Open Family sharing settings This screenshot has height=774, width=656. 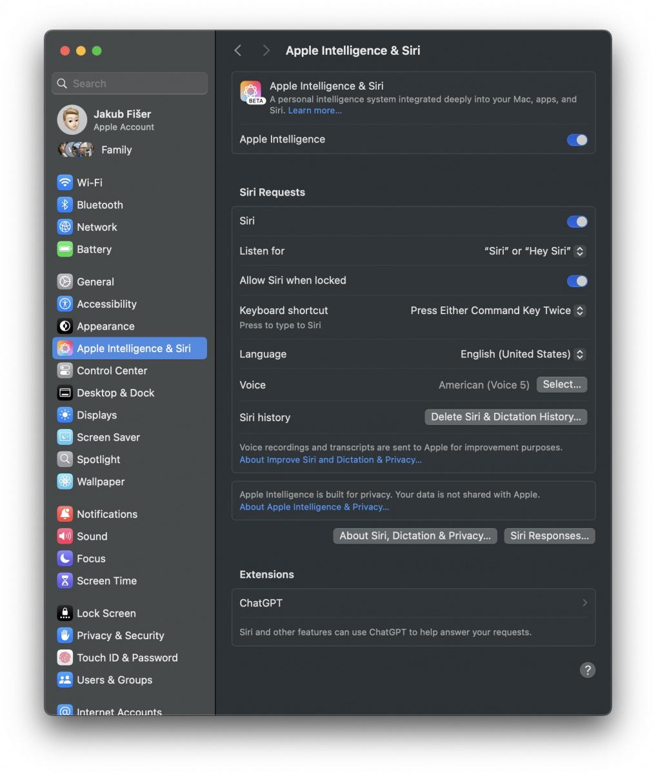tap(130, 150)
